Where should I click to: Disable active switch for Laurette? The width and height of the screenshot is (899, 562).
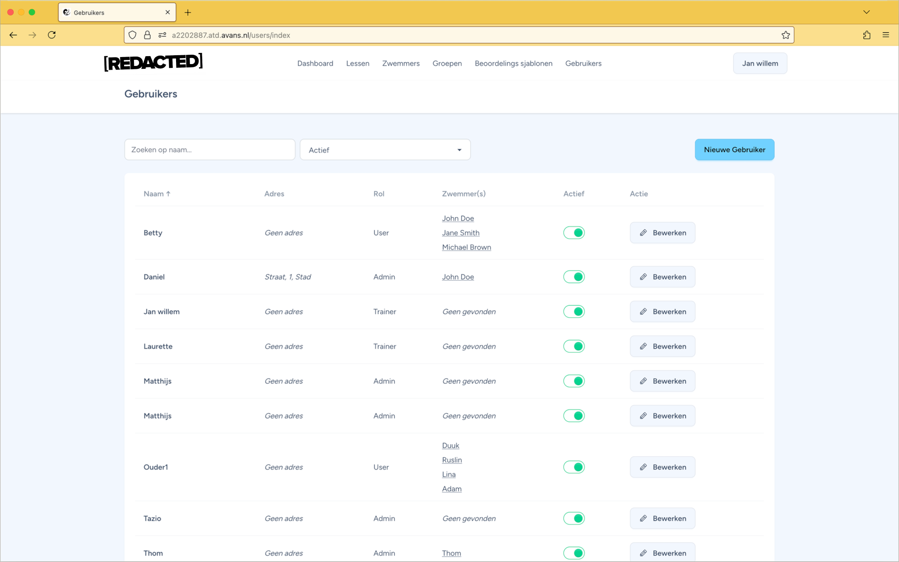point(574,346)
